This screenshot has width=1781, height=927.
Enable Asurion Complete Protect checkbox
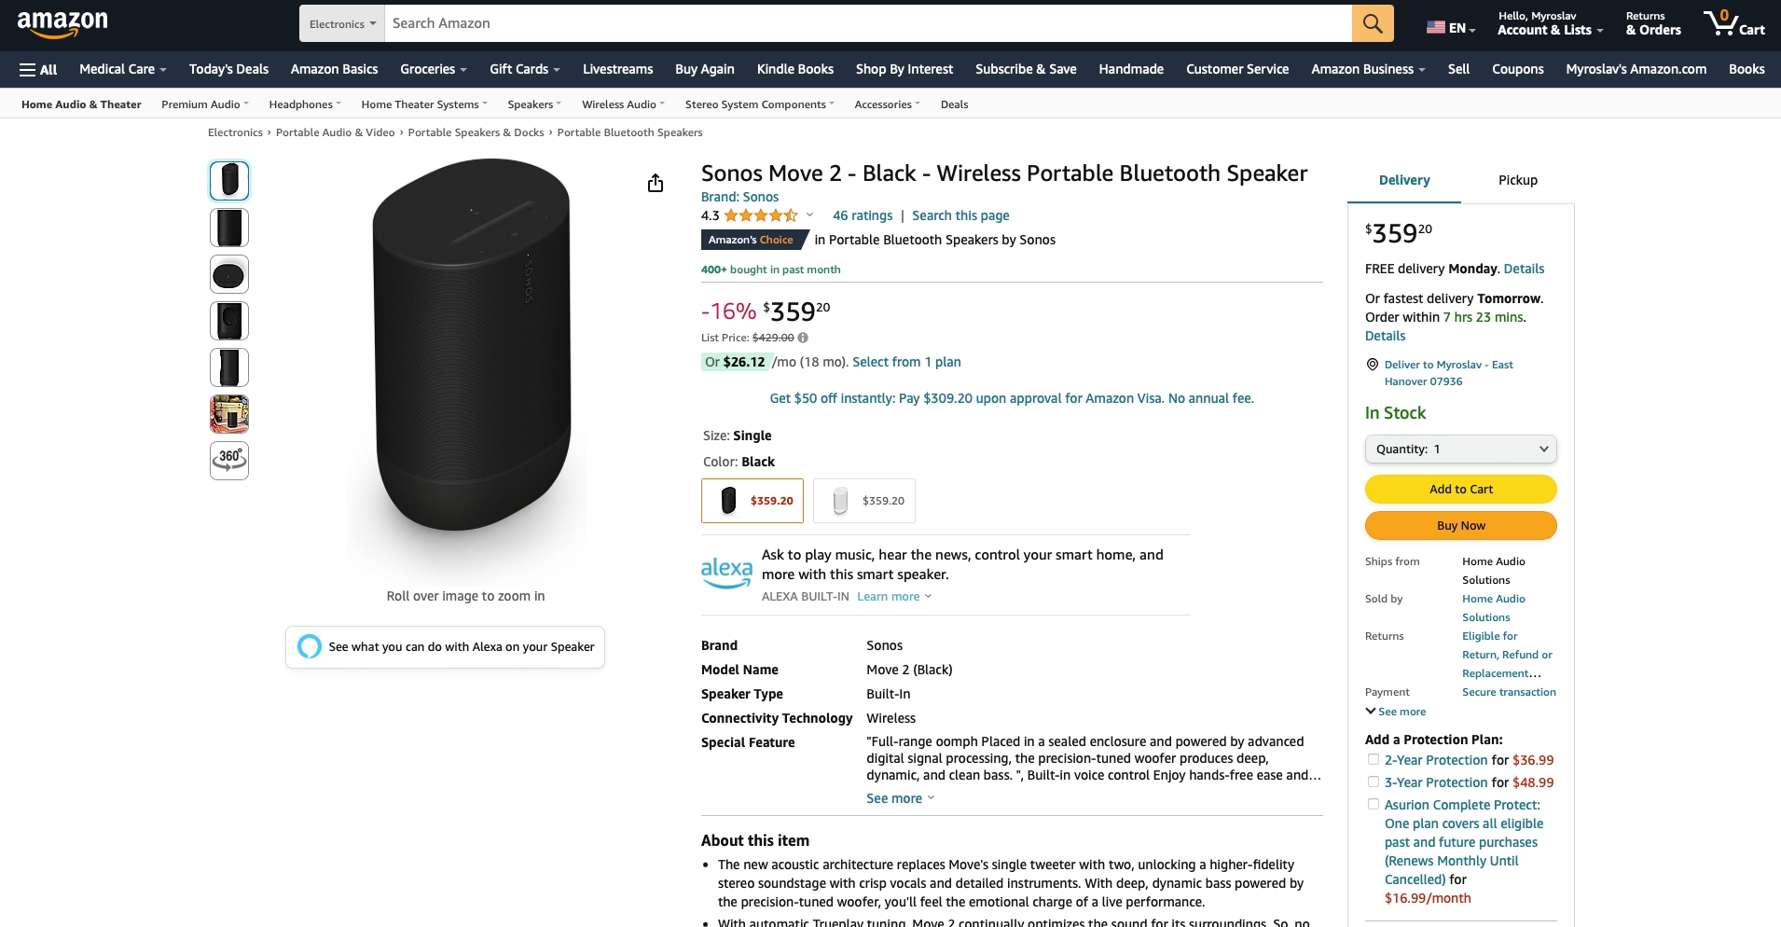[x=1374, y=805]
